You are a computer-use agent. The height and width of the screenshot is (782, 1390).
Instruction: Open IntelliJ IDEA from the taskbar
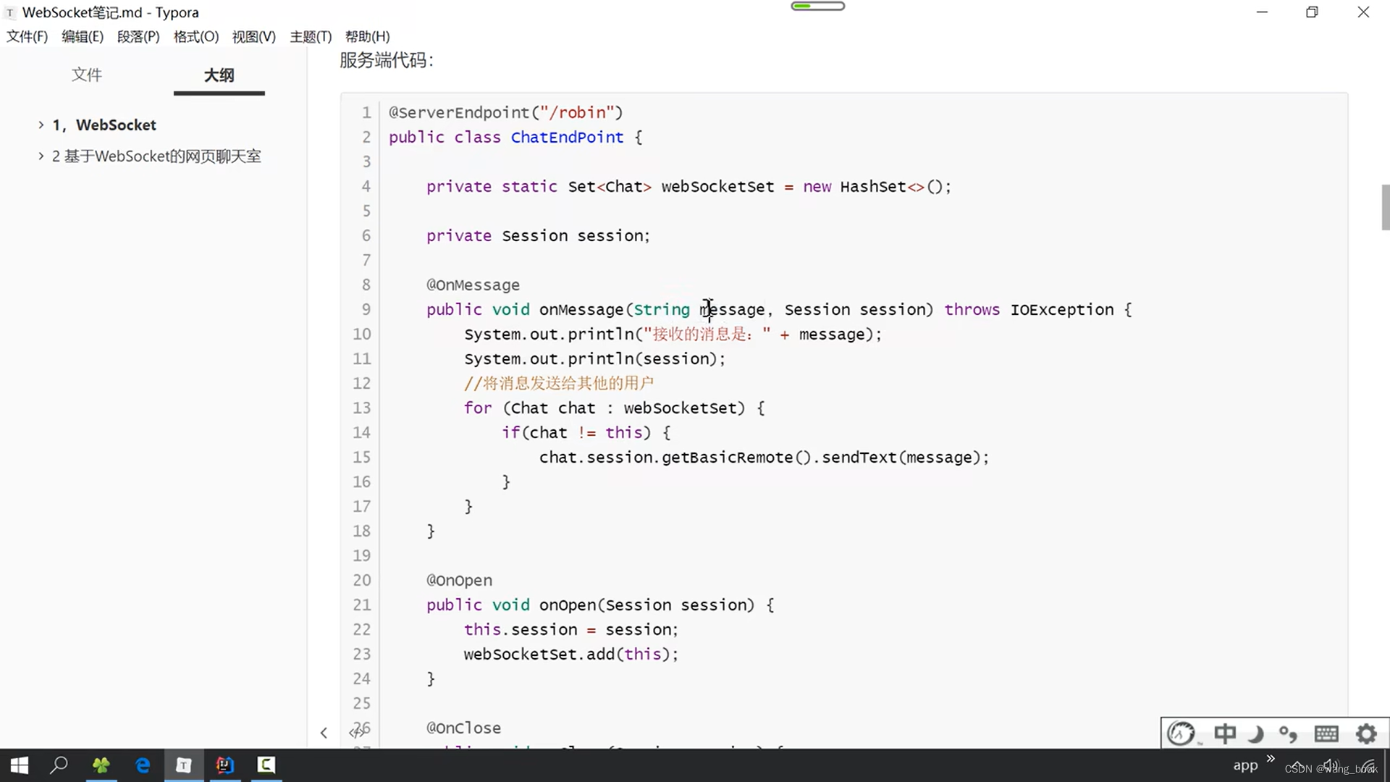[225, 765]
